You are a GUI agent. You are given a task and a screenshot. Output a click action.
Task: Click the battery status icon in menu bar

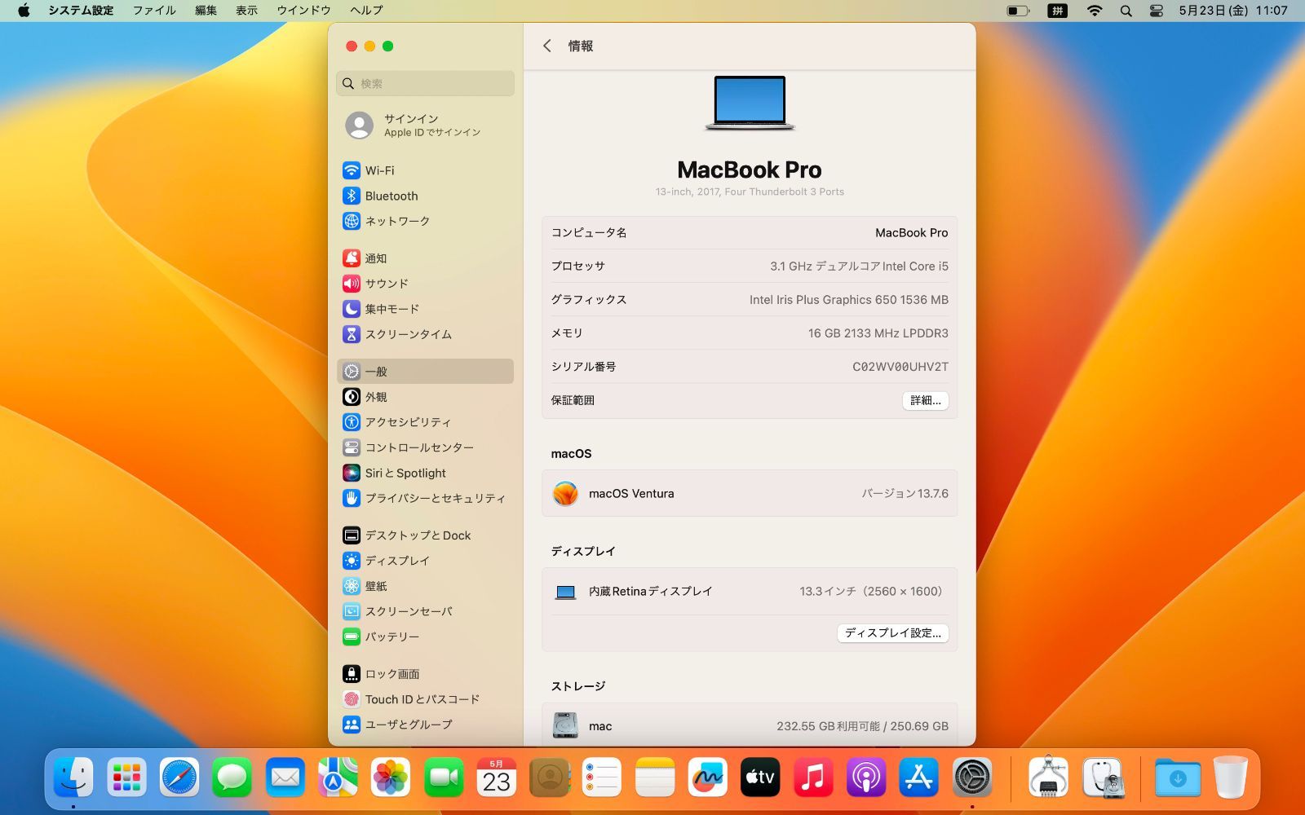(1018, 11)
